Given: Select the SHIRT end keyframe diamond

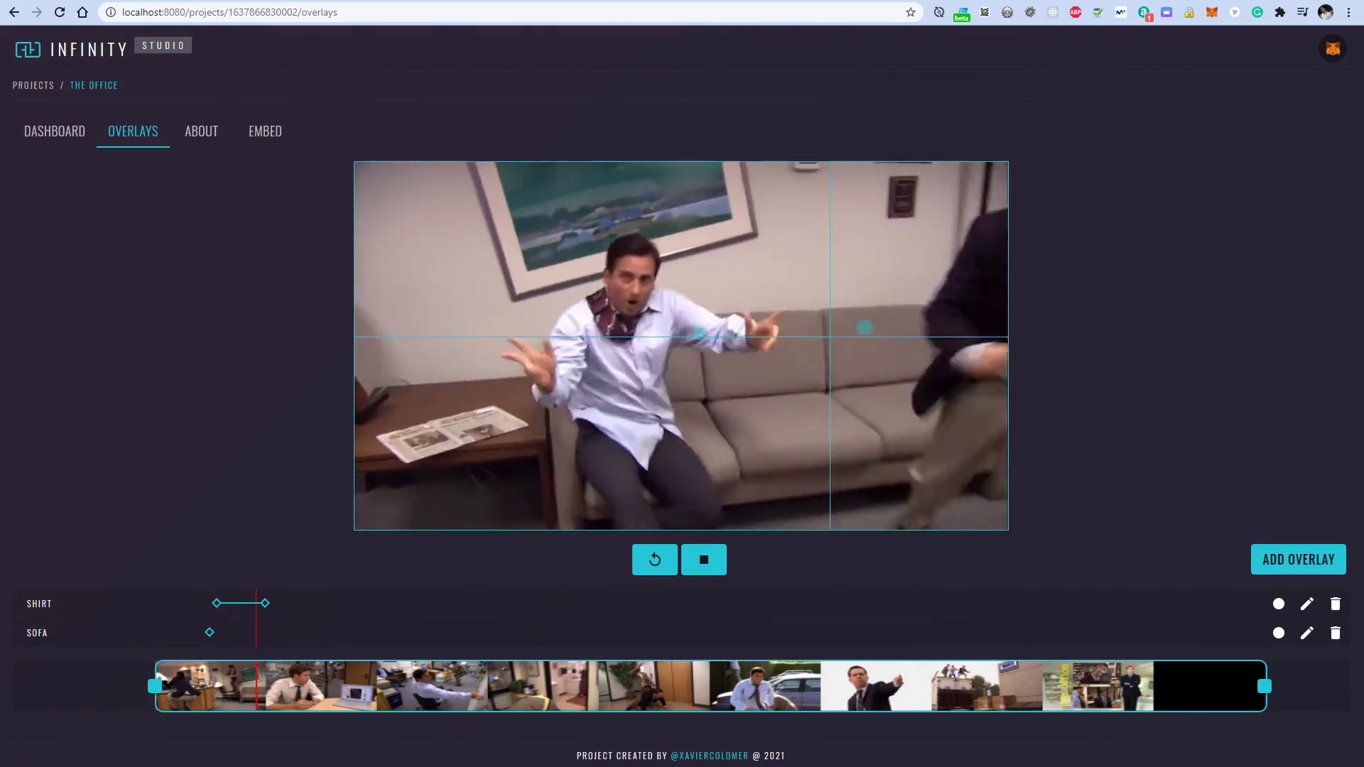Looking at the screenshot, I should coord(265,603).
